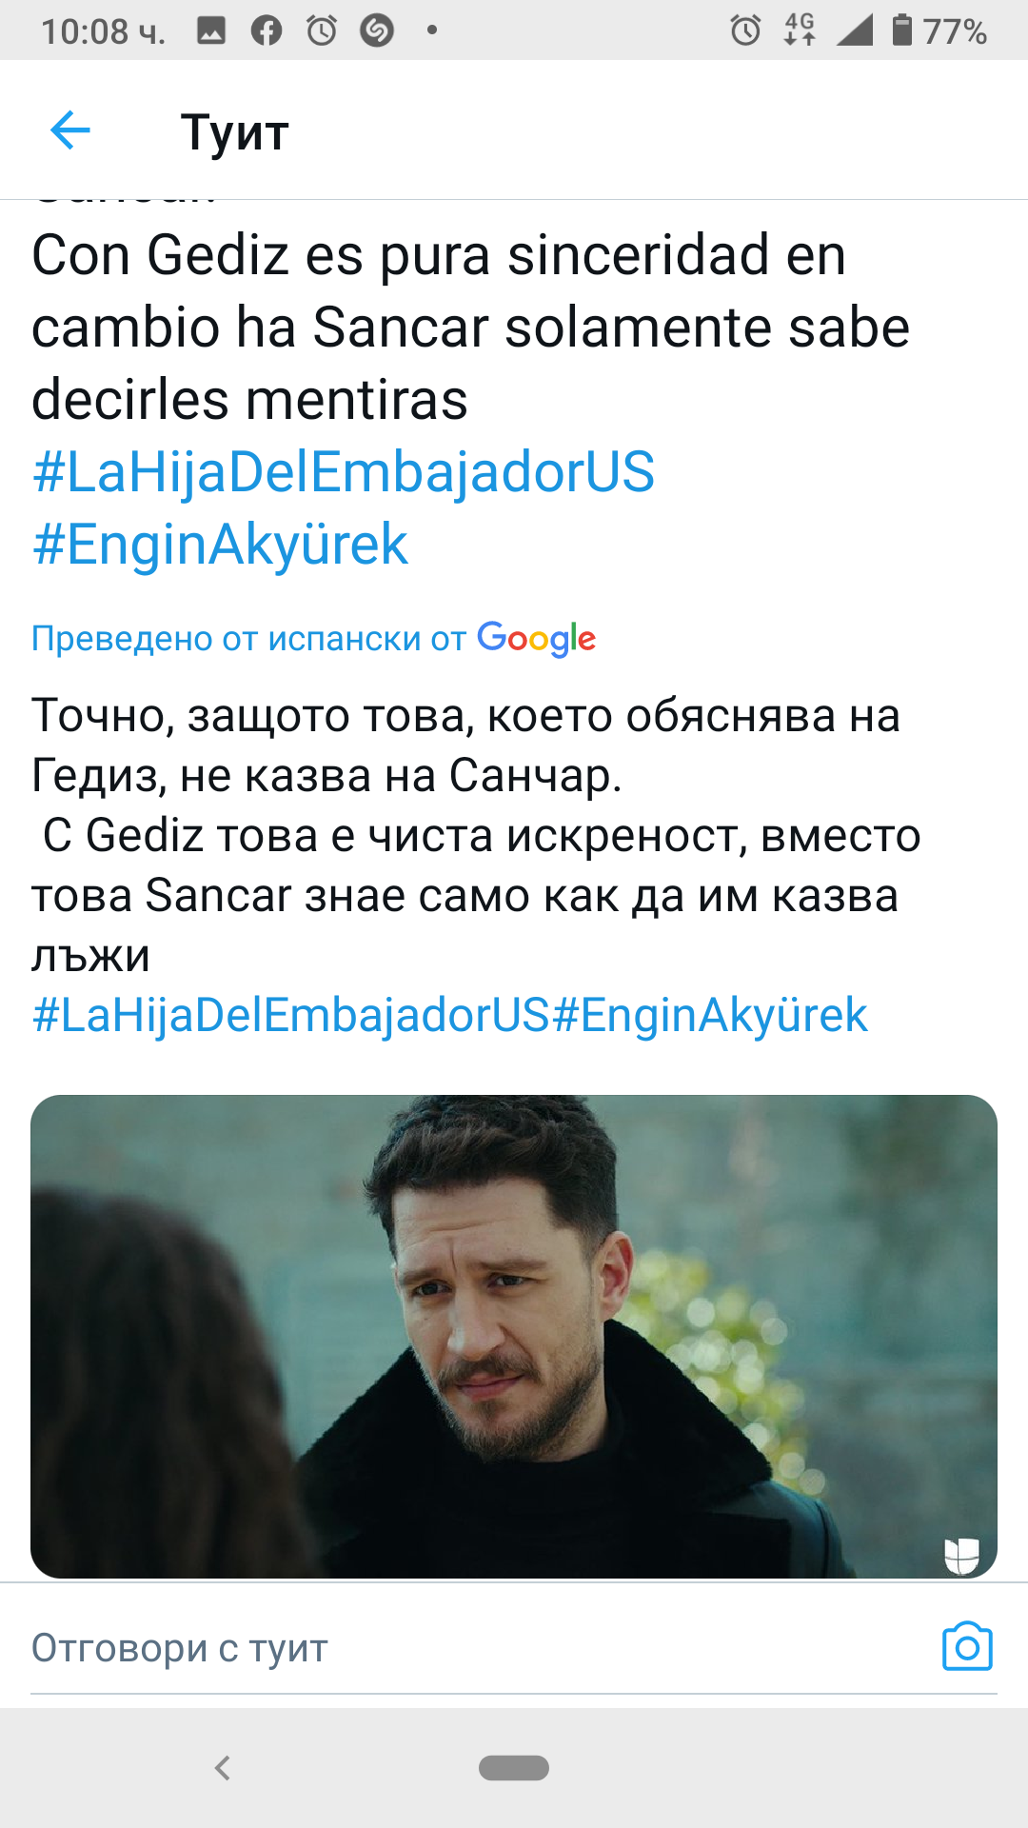The height and width of the screenshot is (1828, 1028).
Task: Tap the left alarm clock status icon
Action: (x=322, y=30)
